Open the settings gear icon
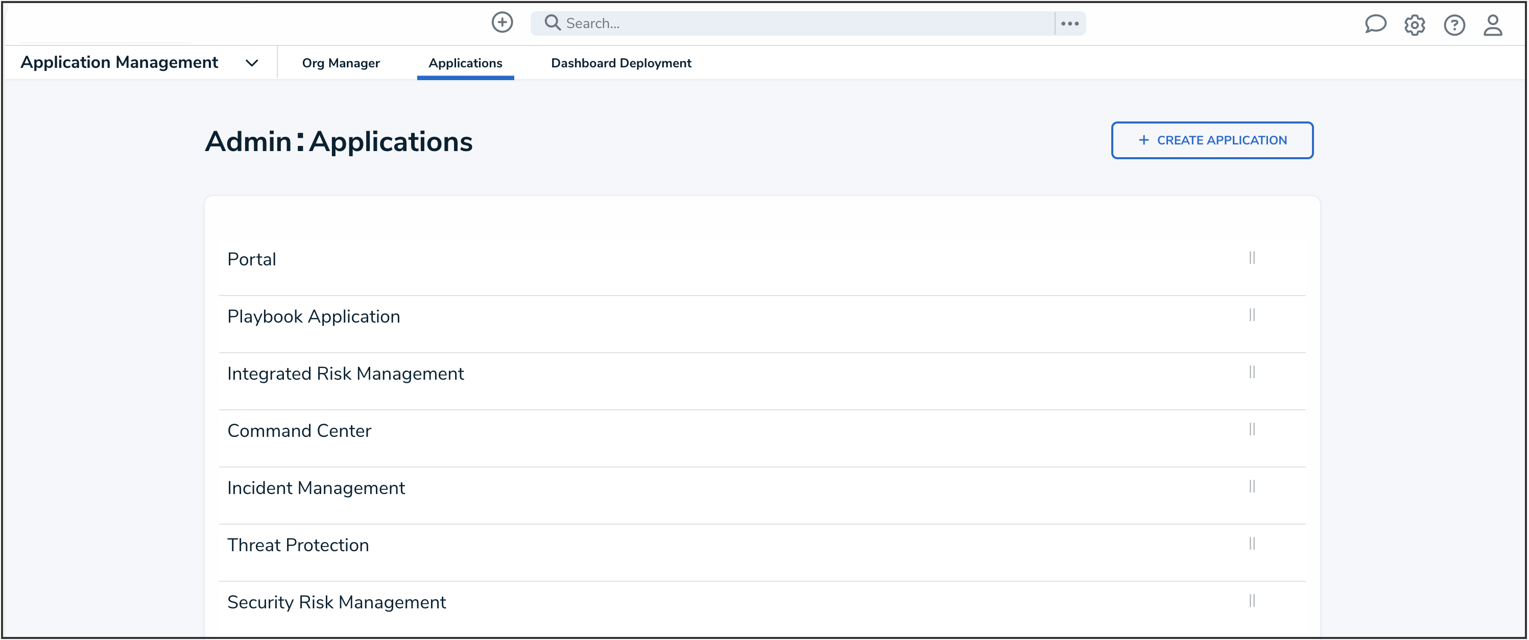Viewport: 1529px width, 640px height. point(1415,24)
